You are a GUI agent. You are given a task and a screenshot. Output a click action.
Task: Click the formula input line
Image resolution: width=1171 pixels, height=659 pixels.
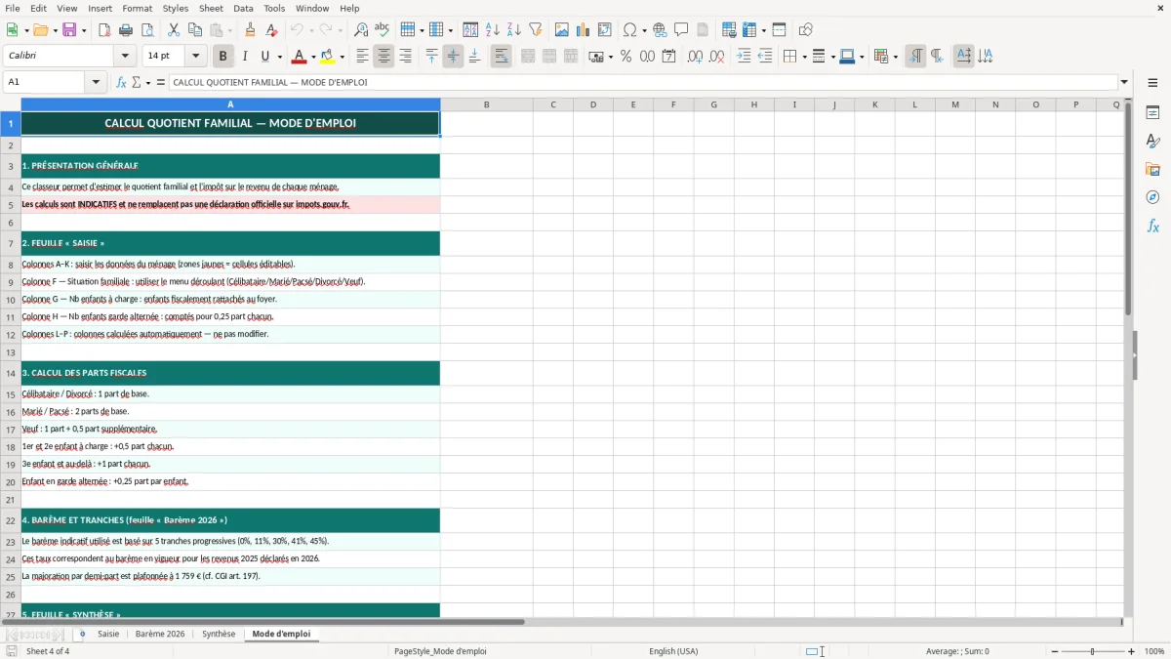(x=643, y=82)
